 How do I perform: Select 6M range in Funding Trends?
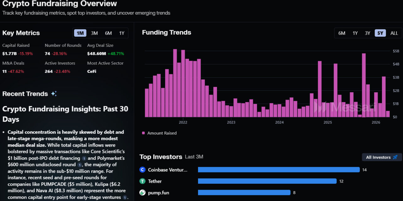(x=342, y=33)
